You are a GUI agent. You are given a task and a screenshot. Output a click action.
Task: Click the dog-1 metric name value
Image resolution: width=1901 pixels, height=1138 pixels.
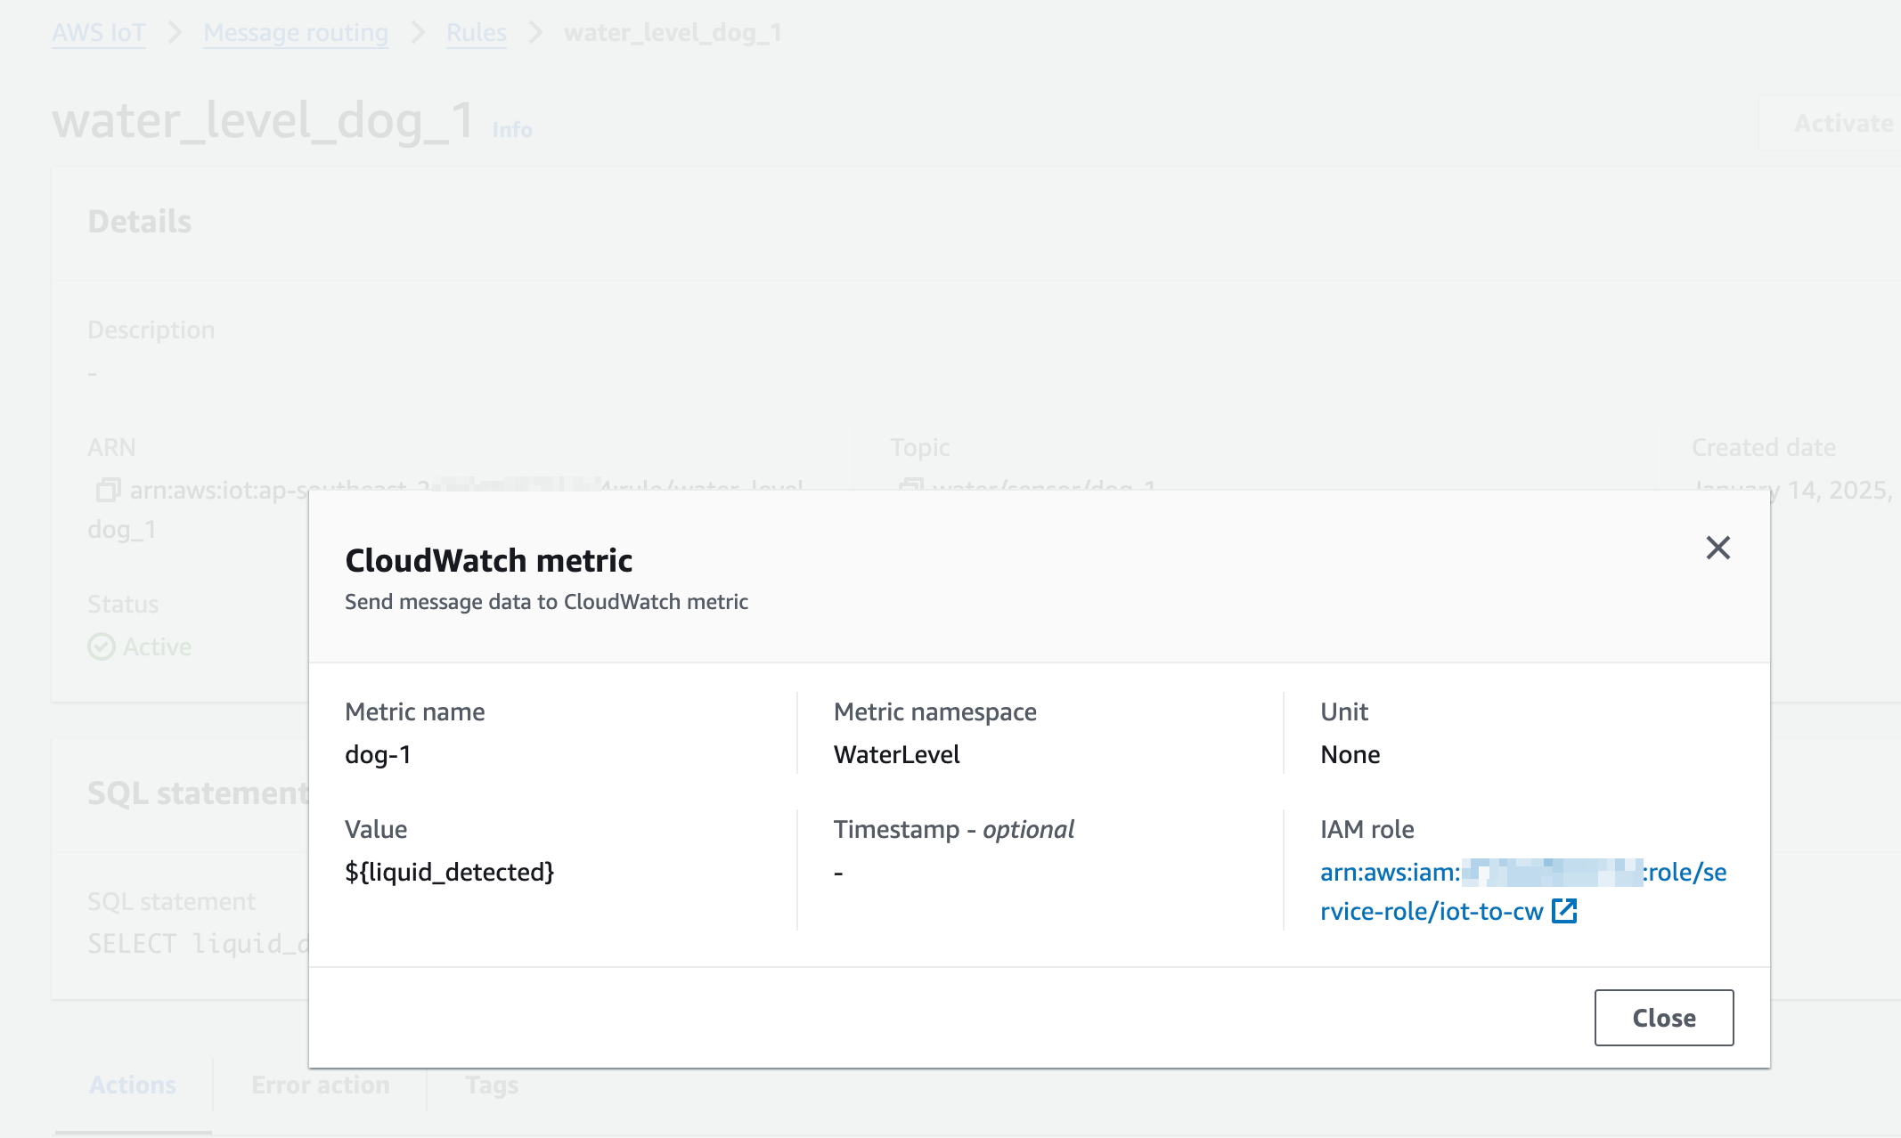coord(378,754)
